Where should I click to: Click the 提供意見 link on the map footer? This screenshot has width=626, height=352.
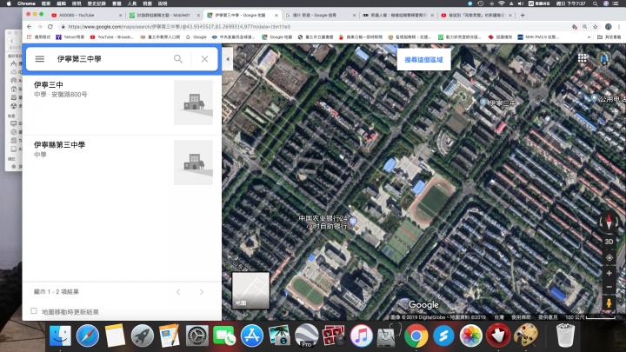click(548, 317)
